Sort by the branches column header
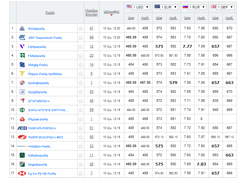This screenshot has width=240, height=178. [91, 12]
